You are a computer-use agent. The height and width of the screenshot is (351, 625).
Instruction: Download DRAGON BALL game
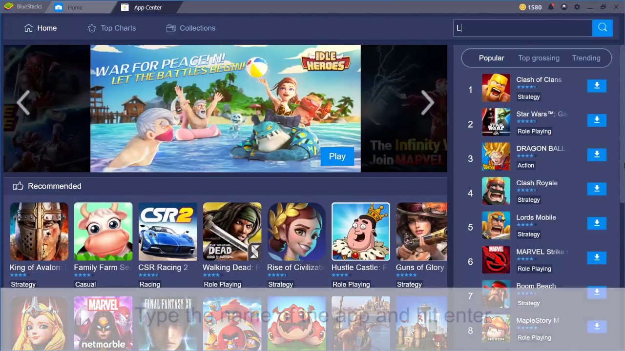point(597,155)
